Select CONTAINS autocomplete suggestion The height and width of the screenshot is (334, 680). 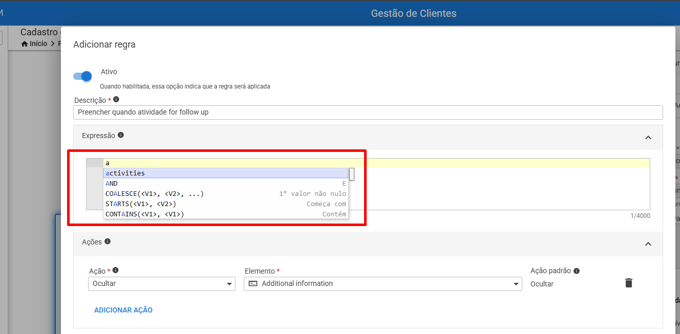click(x=226, y=214)
